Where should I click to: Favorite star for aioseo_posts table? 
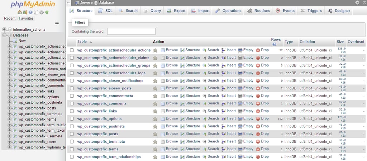(x=155, y=88)
